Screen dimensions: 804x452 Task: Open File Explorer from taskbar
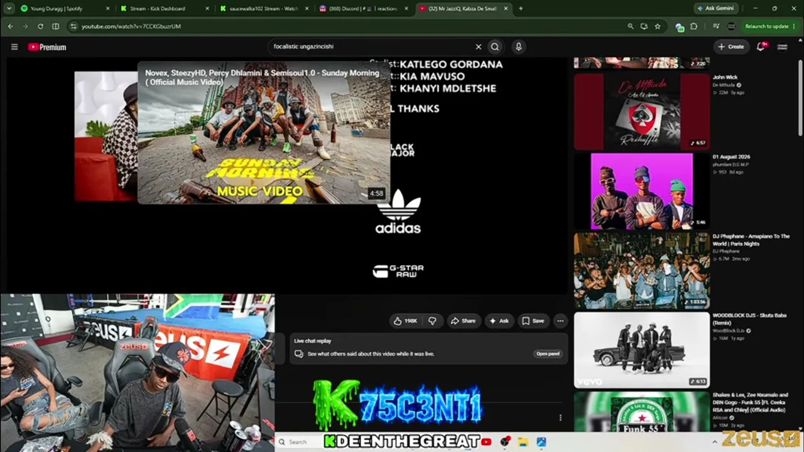[523, 442]
